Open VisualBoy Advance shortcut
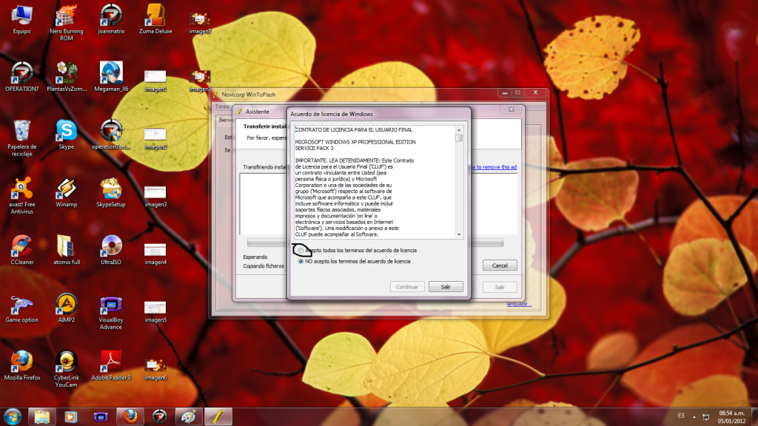The height and width of the screenshot is (426, 758). tap(111, 312)
